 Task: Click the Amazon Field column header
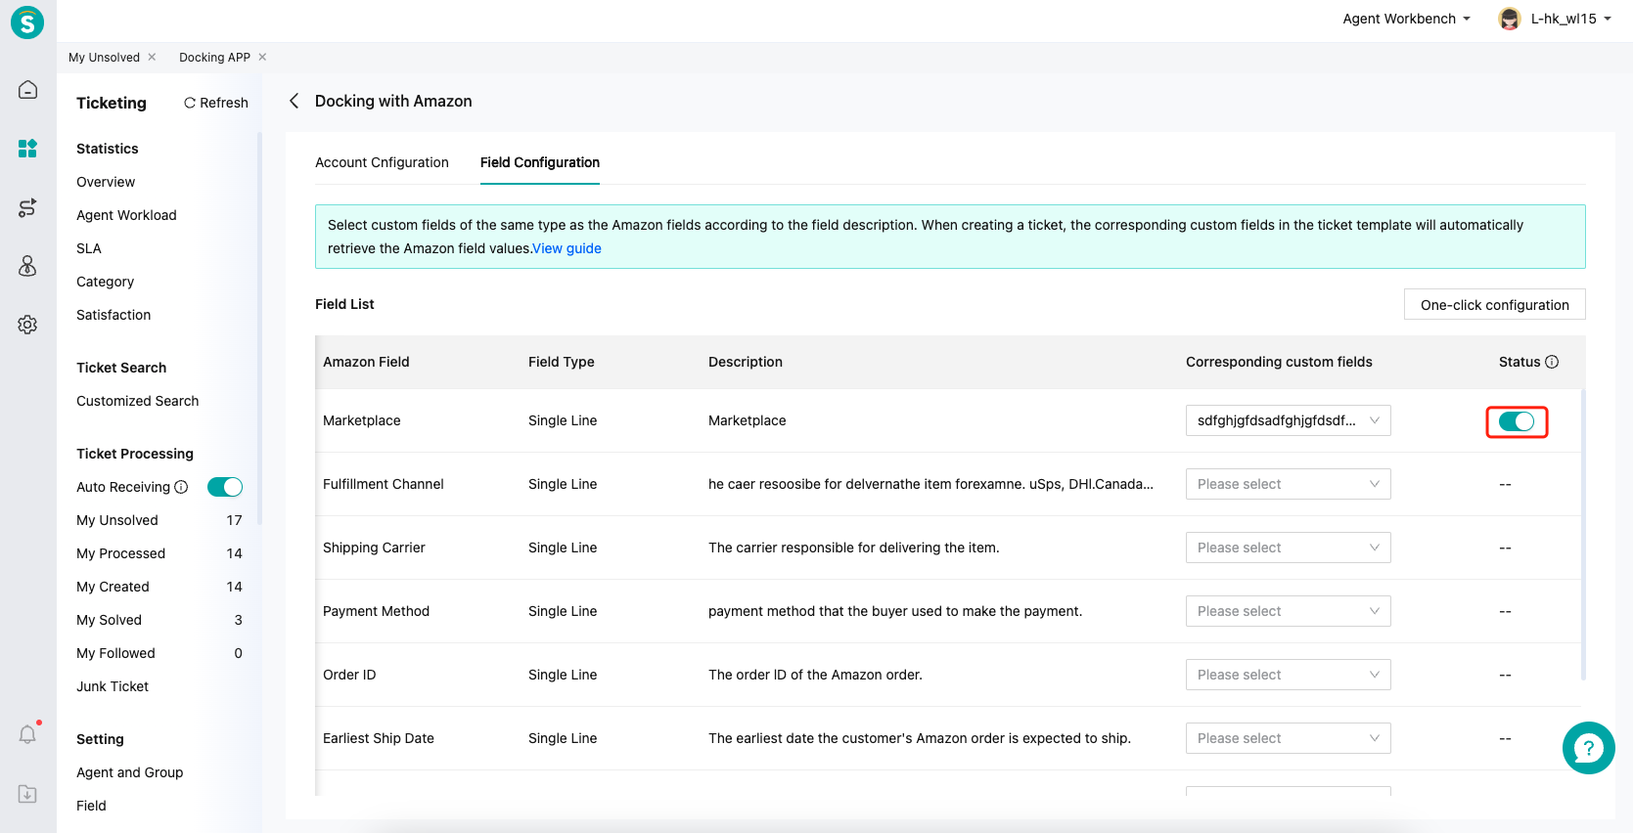click(366, 362)
